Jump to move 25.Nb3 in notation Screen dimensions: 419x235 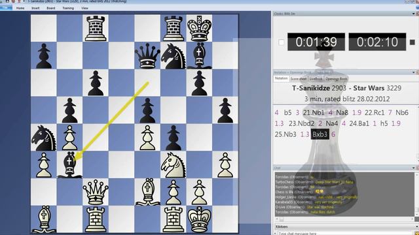click(285, 134)
